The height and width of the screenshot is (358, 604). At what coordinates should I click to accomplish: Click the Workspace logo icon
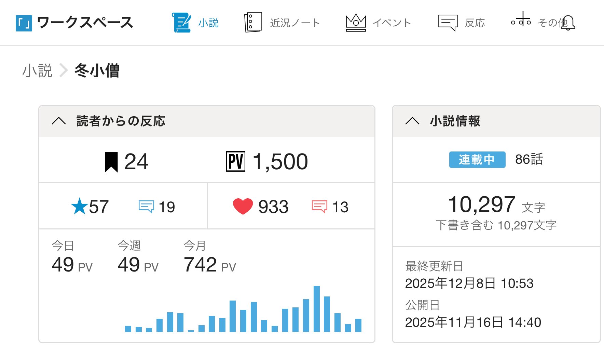point(24,23)
